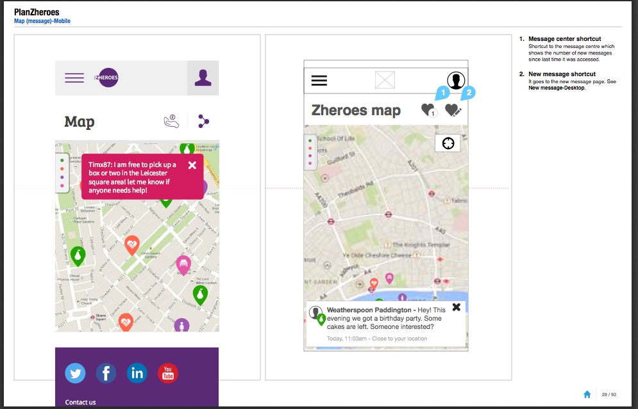This screenshot has width=638, height=409.
Task: Click the purple user profile icon
Action: point(203,78)
